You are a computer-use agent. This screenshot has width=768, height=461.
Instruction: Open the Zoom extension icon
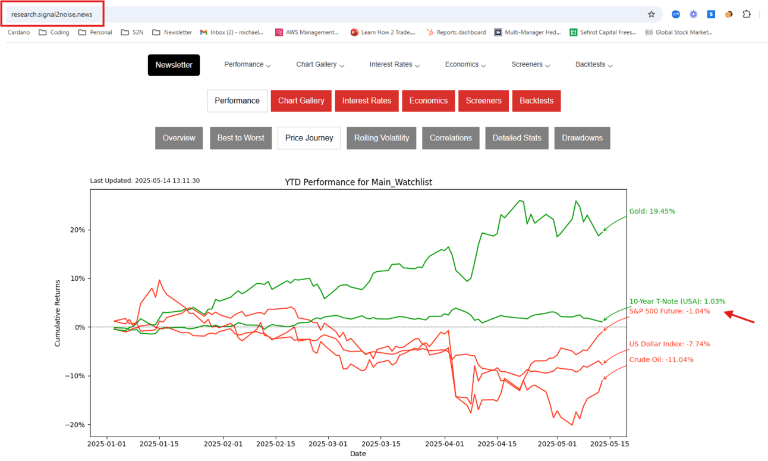pyautogui.click(x=676, y=14)
